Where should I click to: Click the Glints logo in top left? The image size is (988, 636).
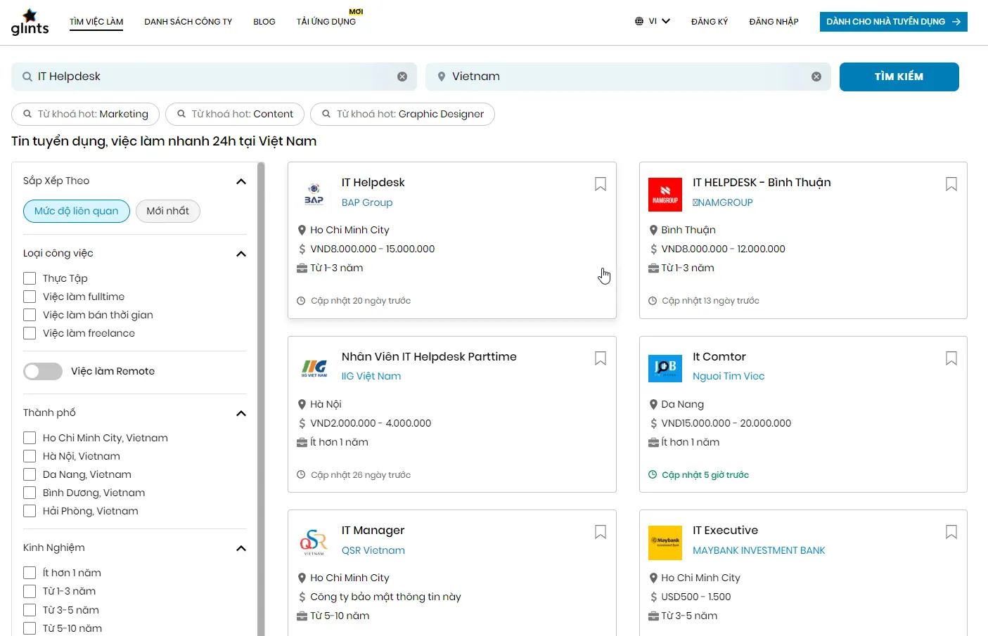(30, 21)
